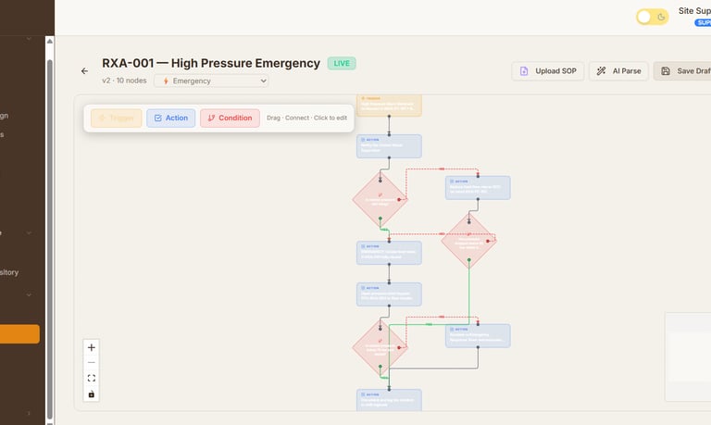
Task: Zoom in on the flow canvas
Action: pyautogui.click(x=91, y=347)
